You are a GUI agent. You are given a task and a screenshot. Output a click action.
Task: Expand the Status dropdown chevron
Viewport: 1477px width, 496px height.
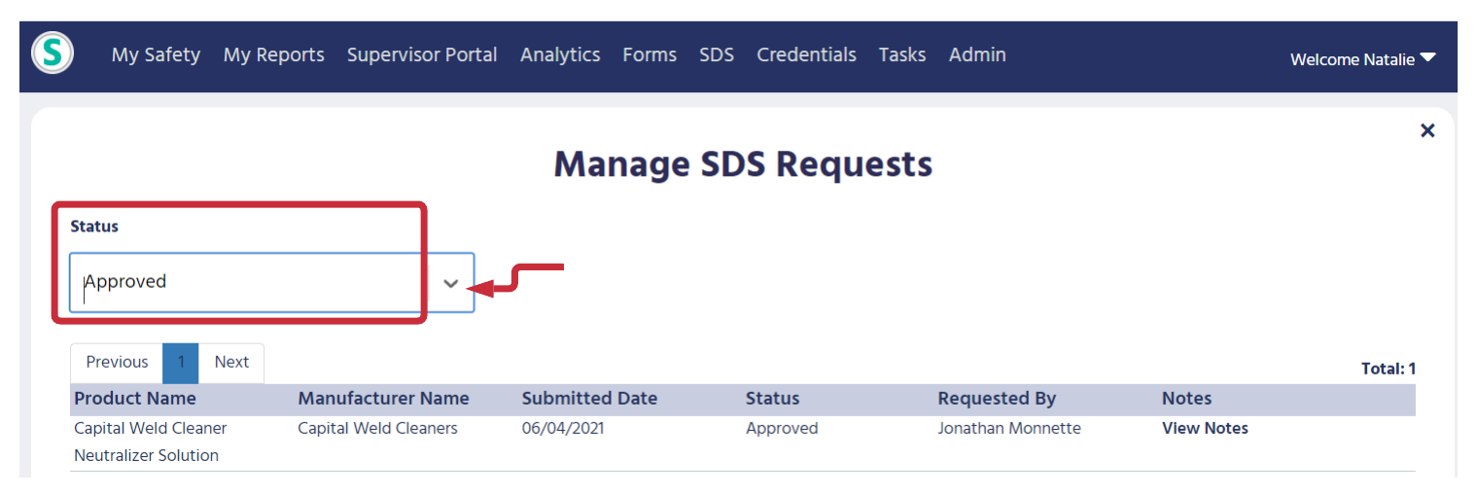tap(450, 283)
